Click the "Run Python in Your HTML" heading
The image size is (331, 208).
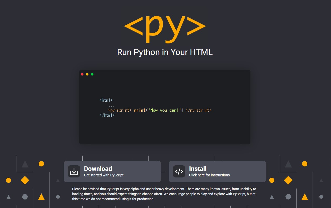[165, 52]
